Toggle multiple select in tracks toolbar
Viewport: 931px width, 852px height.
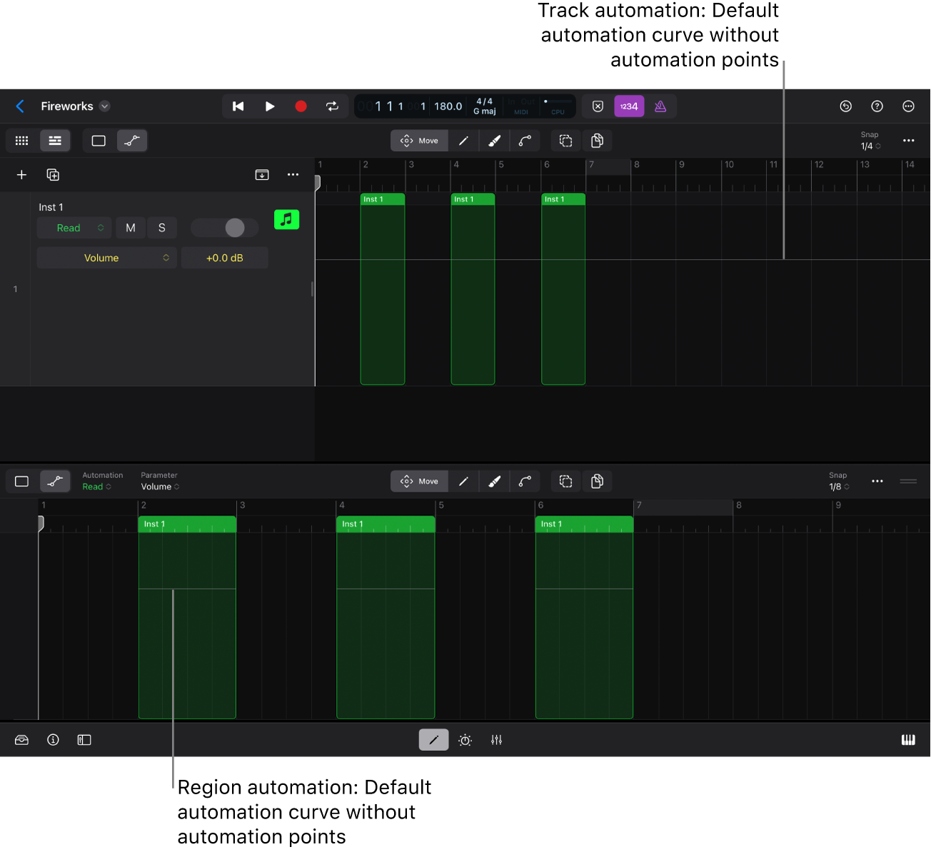click(566, 141)
